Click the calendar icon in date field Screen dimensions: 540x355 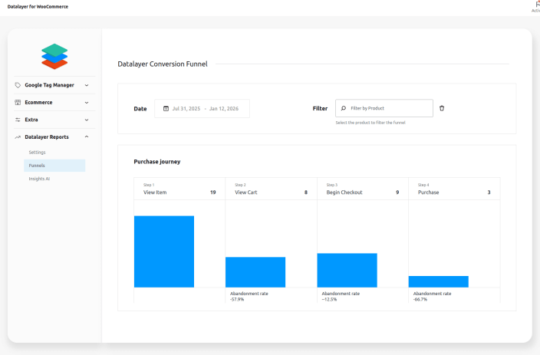click(x=166, y=109)
